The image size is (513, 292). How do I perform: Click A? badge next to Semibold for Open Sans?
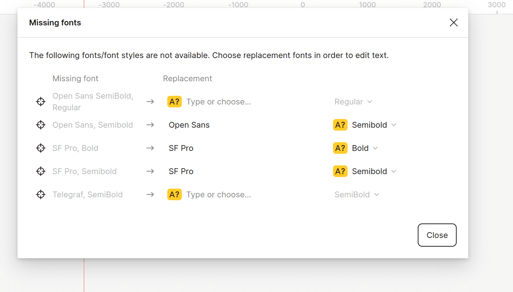(340, 125)
